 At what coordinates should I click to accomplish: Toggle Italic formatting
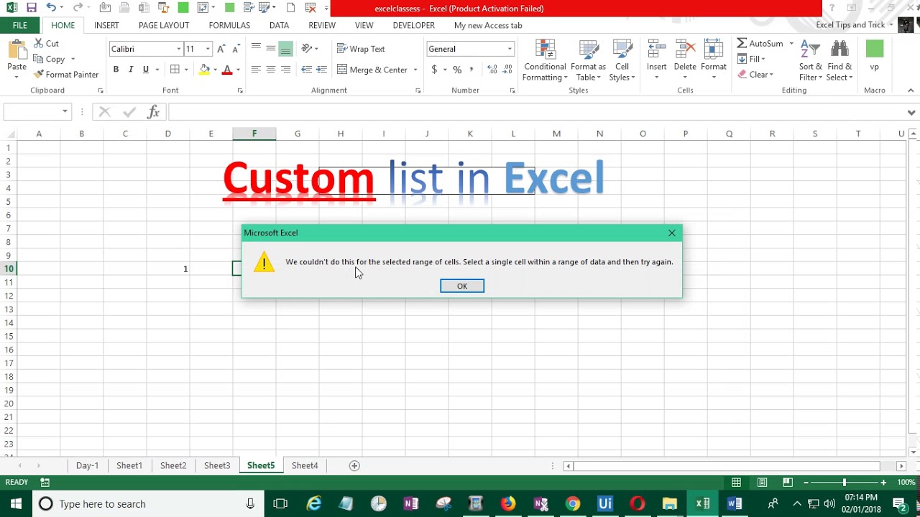coord(131,70)
